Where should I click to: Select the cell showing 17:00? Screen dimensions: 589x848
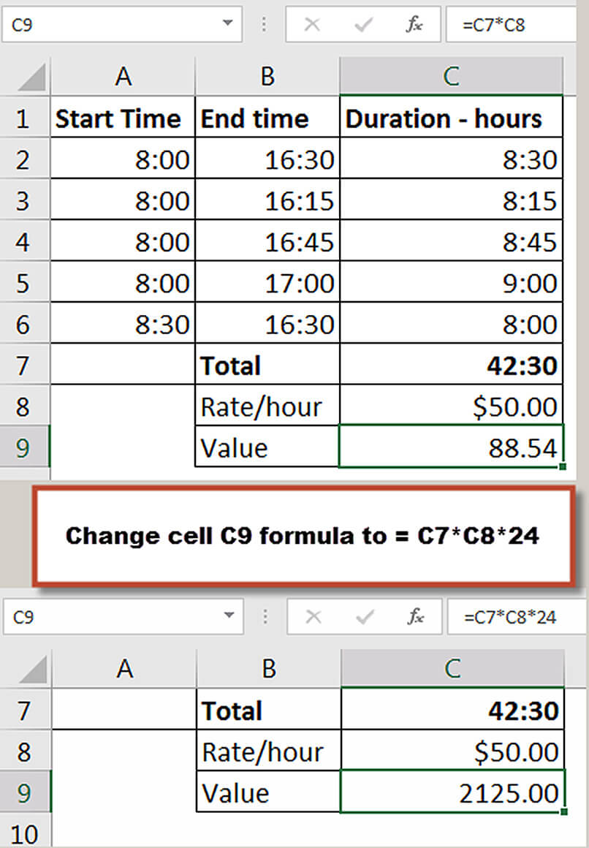click(267, 282)
